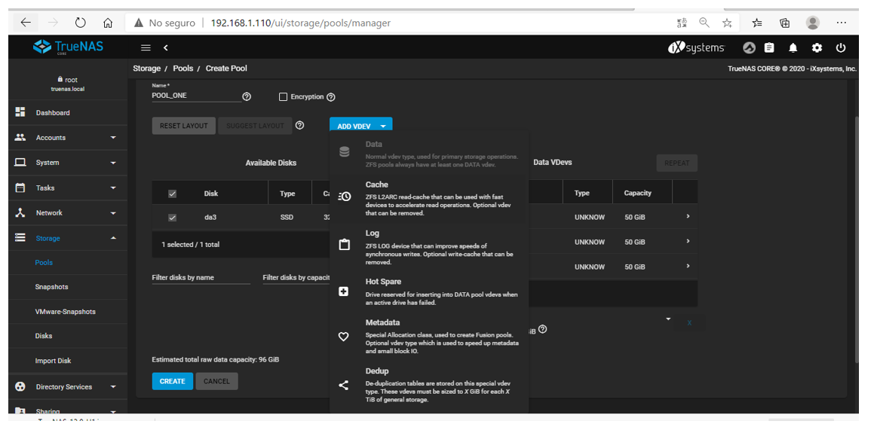Click the CANCEL button
This screenshot has height=427, width=874.
pos(216,381)
